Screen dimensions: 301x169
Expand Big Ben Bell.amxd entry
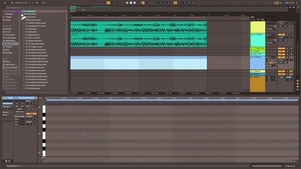[x=24, y=41]
